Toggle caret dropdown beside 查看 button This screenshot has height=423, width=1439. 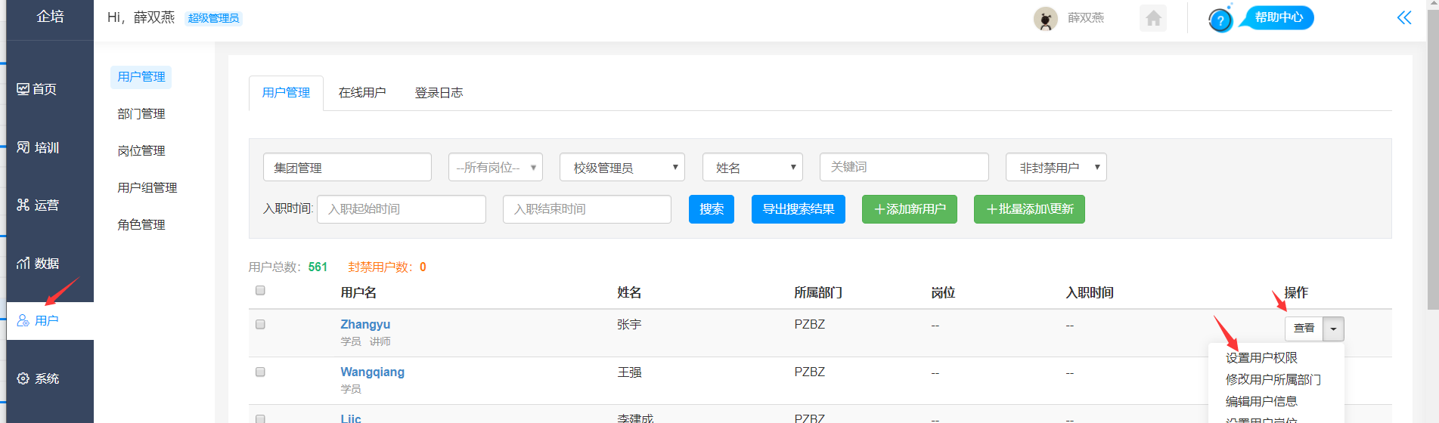coord(1333,329)
